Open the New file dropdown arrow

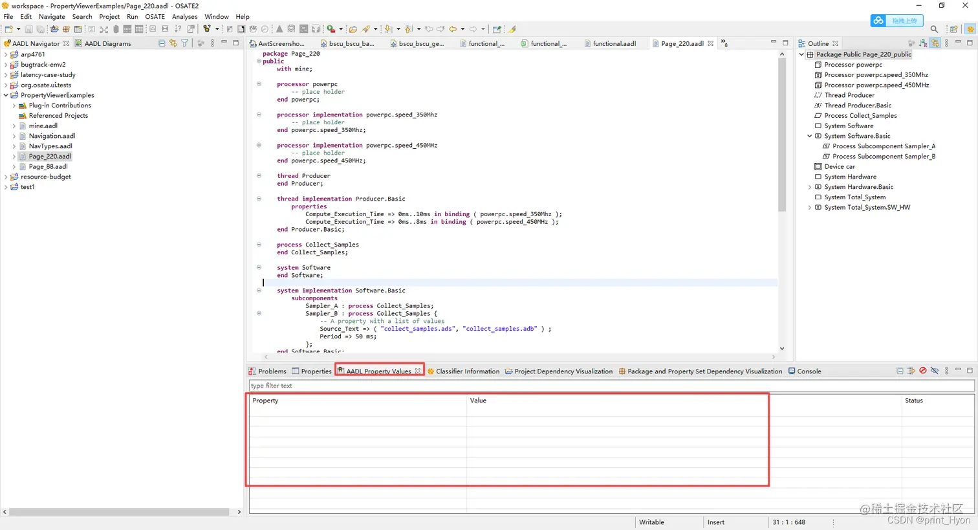18,29
